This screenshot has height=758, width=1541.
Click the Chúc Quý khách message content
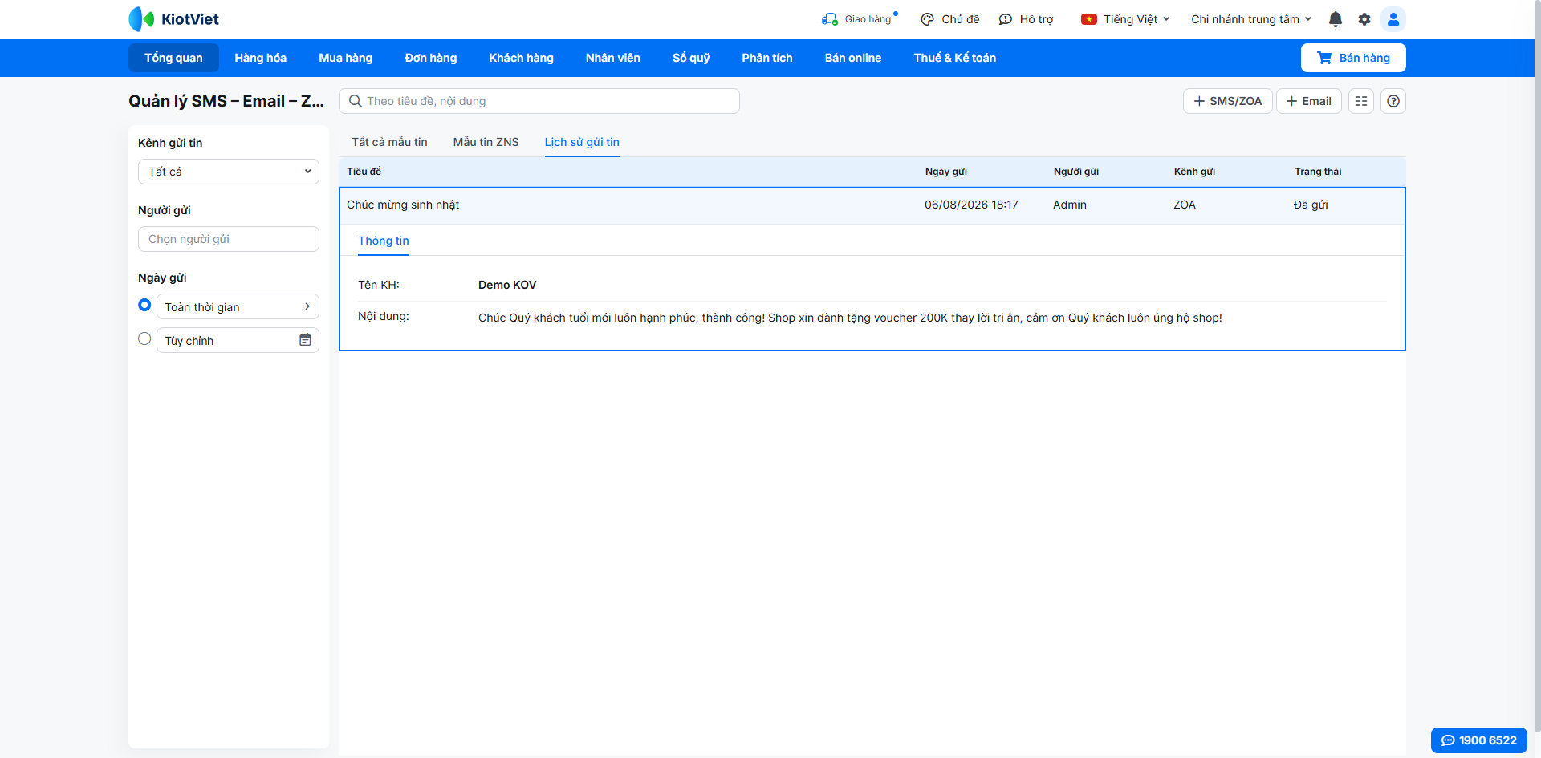[850, 318]
